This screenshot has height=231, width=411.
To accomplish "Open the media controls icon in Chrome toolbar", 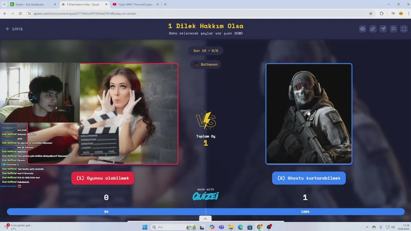I will [x=393, y=13].
